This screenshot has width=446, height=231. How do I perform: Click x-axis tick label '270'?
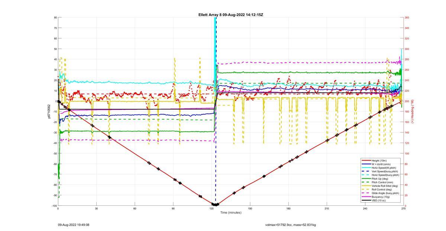click(403, 208)
